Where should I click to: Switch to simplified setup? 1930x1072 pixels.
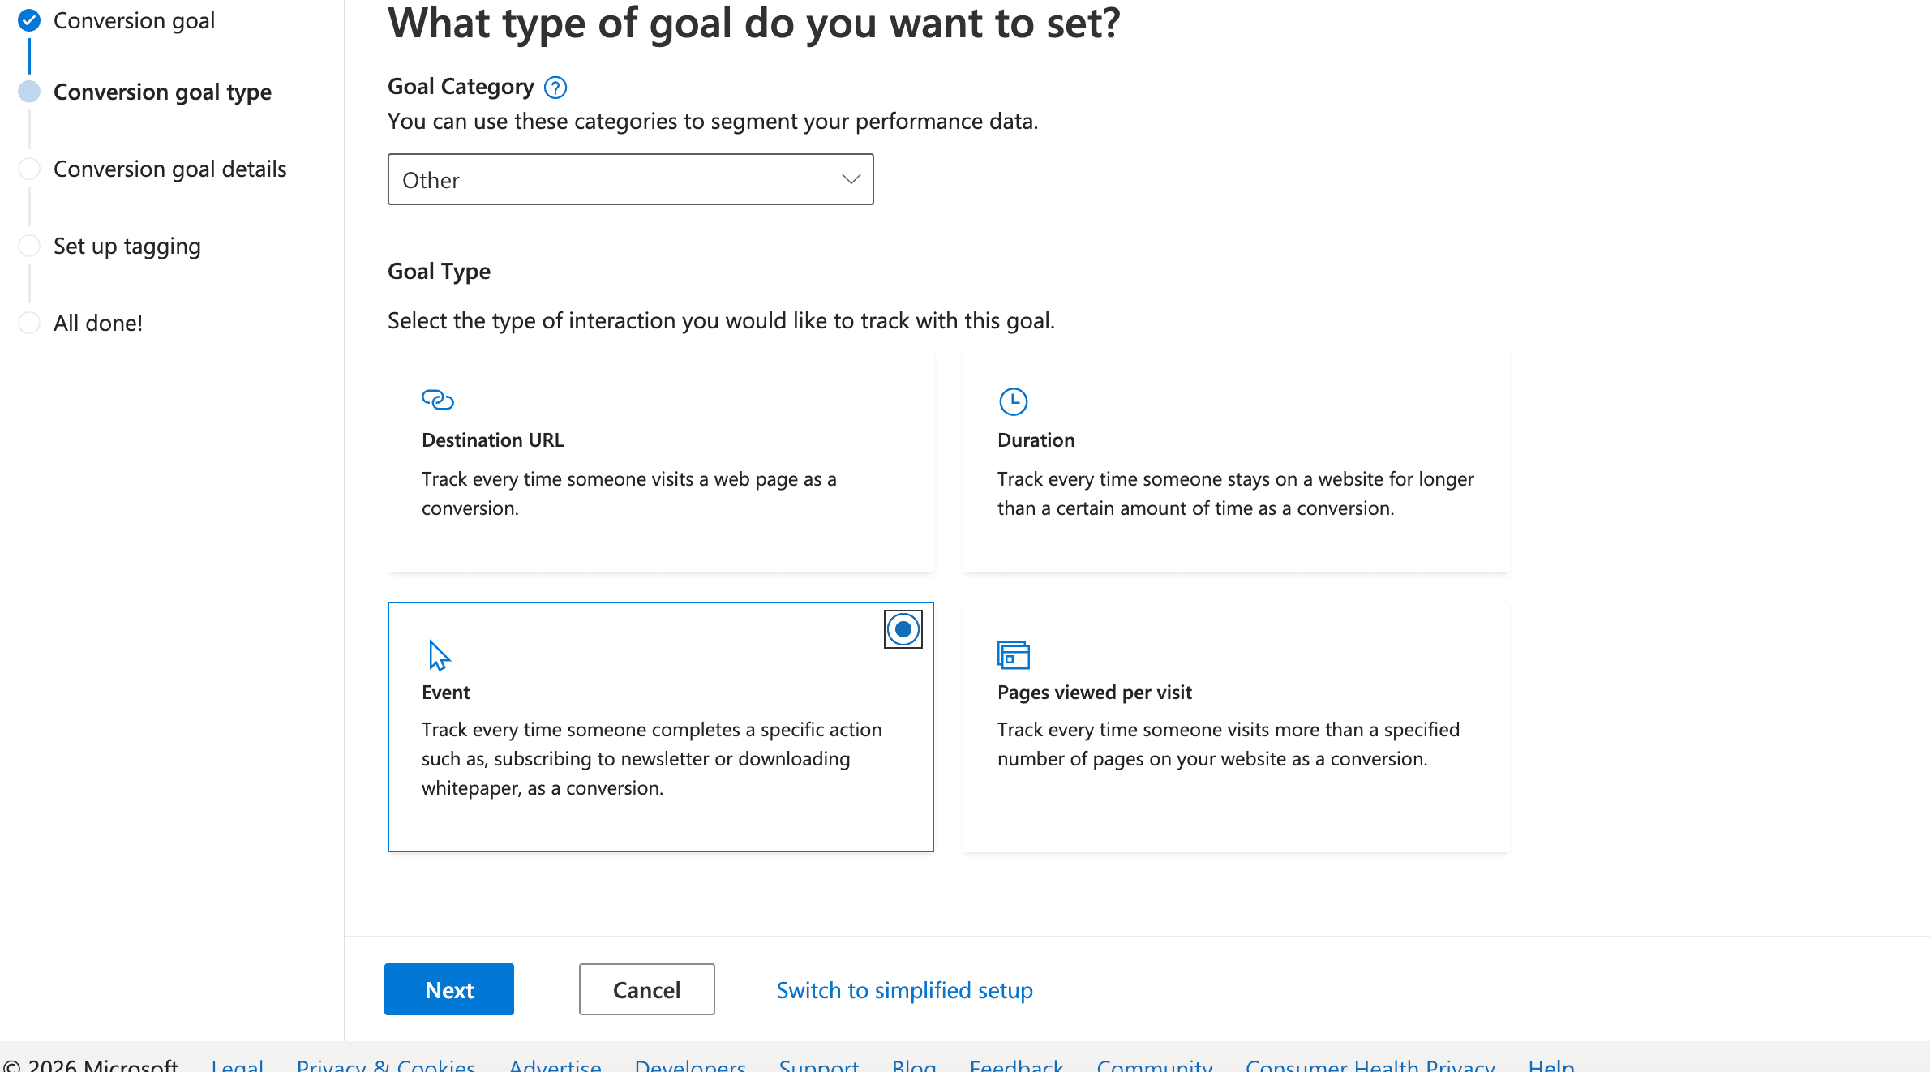[x=904, y=989]
